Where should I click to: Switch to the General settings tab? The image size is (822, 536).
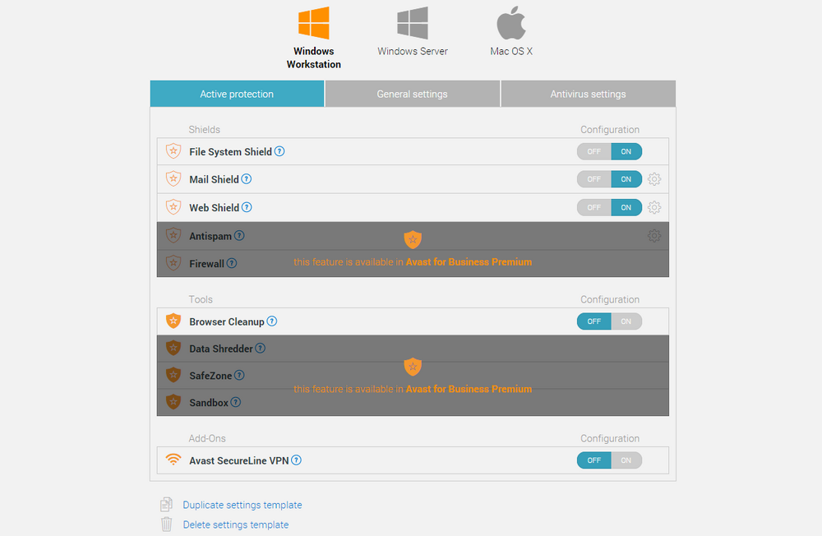click(412, 94)
